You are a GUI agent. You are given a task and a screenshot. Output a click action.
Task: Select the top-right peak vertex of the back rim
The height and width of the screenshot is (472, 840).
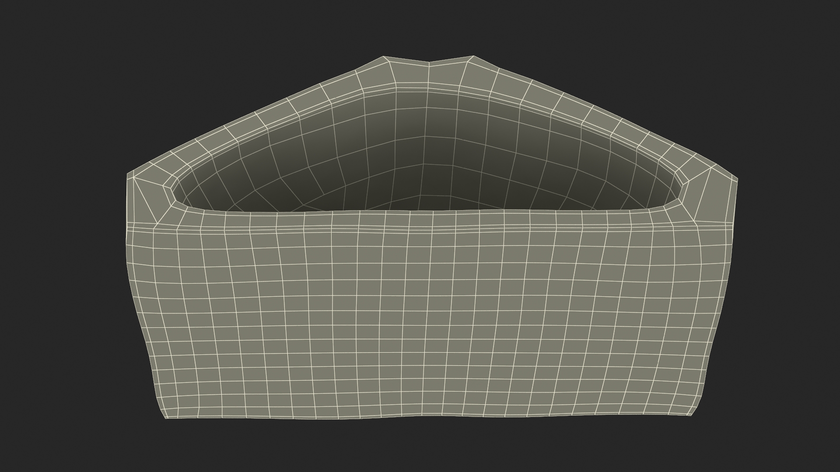click(473, 56)
